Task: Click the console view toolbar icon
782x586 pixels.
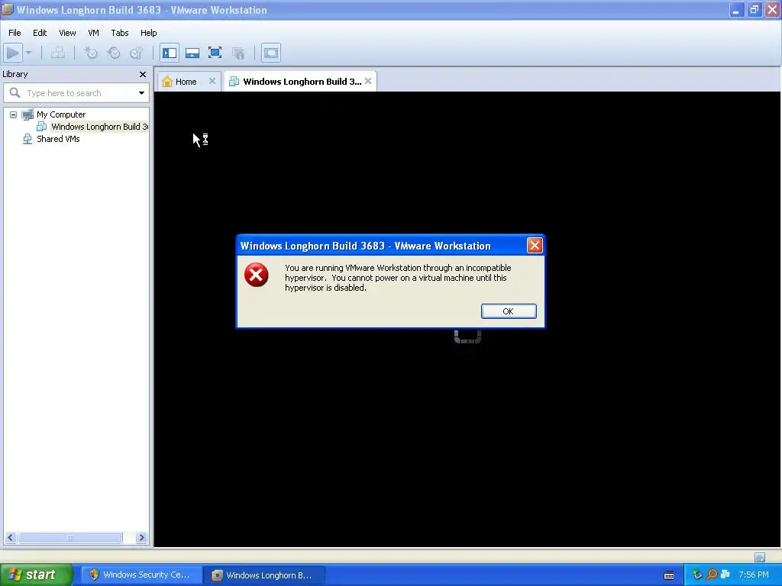Action: pos(271,53)
